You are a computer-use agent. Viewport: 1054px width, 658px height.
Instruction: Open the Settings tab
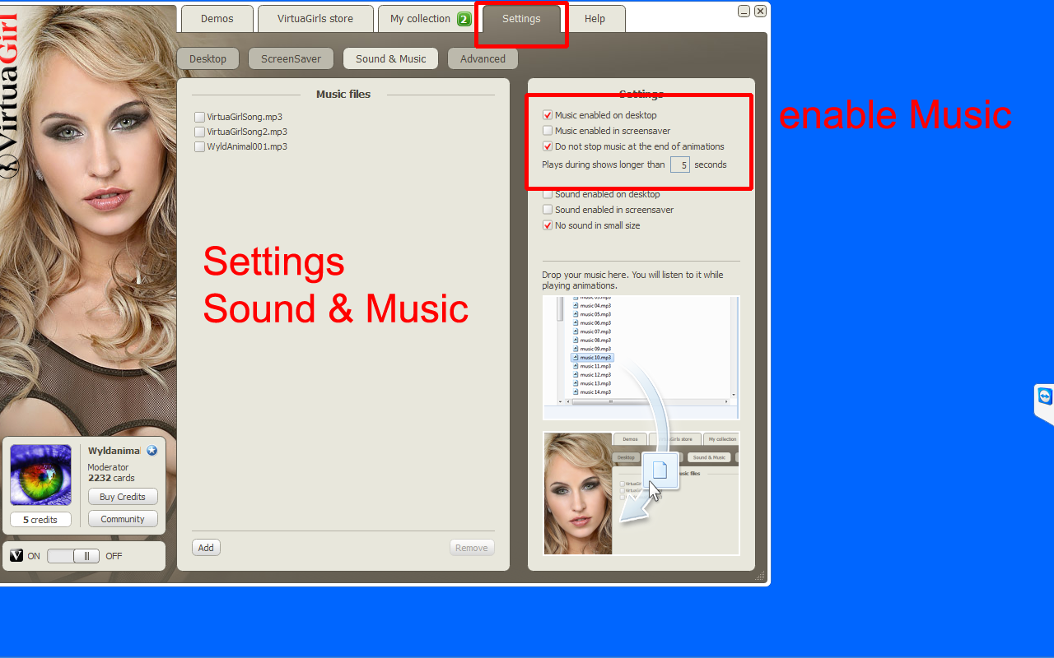point(521,19)
